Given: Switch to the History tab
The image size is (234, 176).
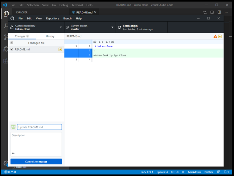Looking at the screenshot, I should [x=50, y=36].
